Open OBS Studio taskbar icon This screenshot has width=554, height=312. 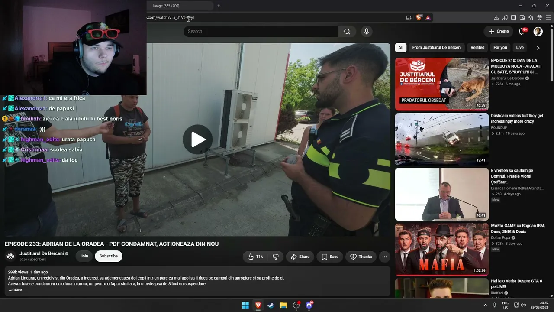pos(296,305)
